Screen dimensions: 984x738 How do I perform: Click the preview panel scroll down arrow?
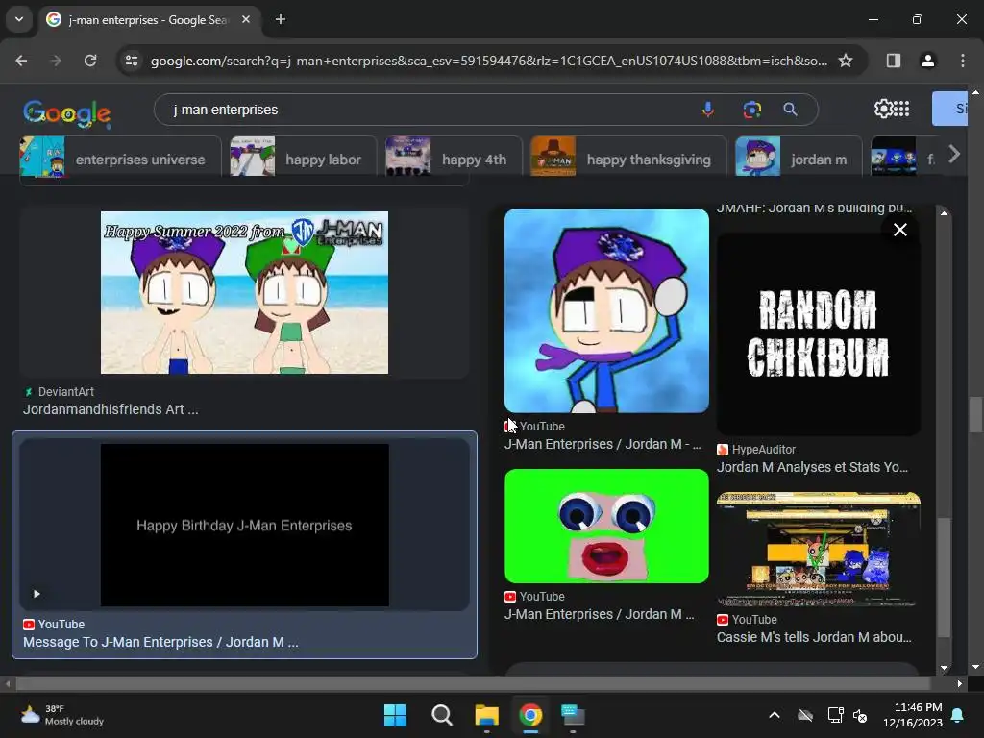click(944, 669)
